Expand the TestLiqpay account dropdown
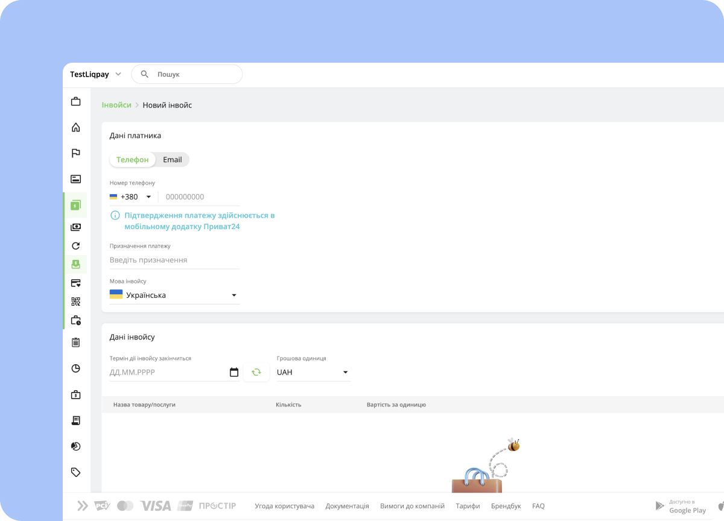724x521 pixels. [x=95, y=74]
